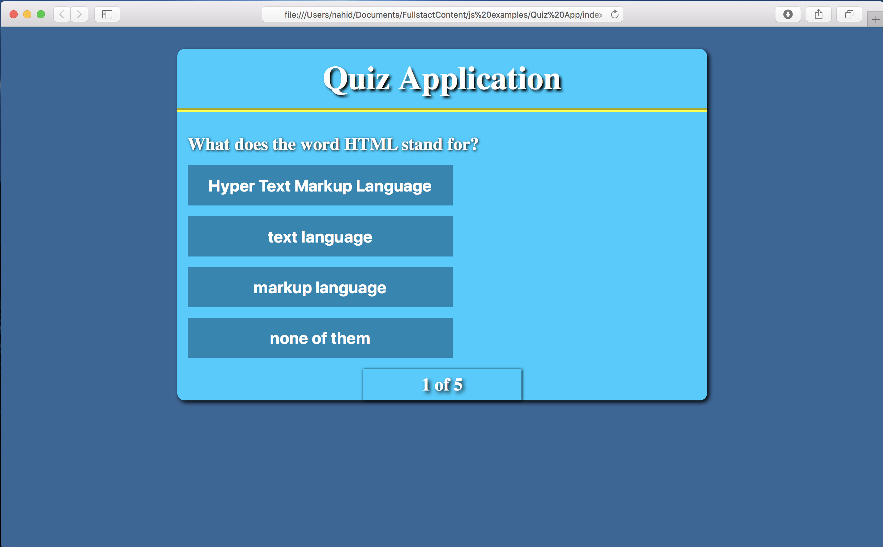
Task: Click the question text about HTML
Action: pos(333,144)
